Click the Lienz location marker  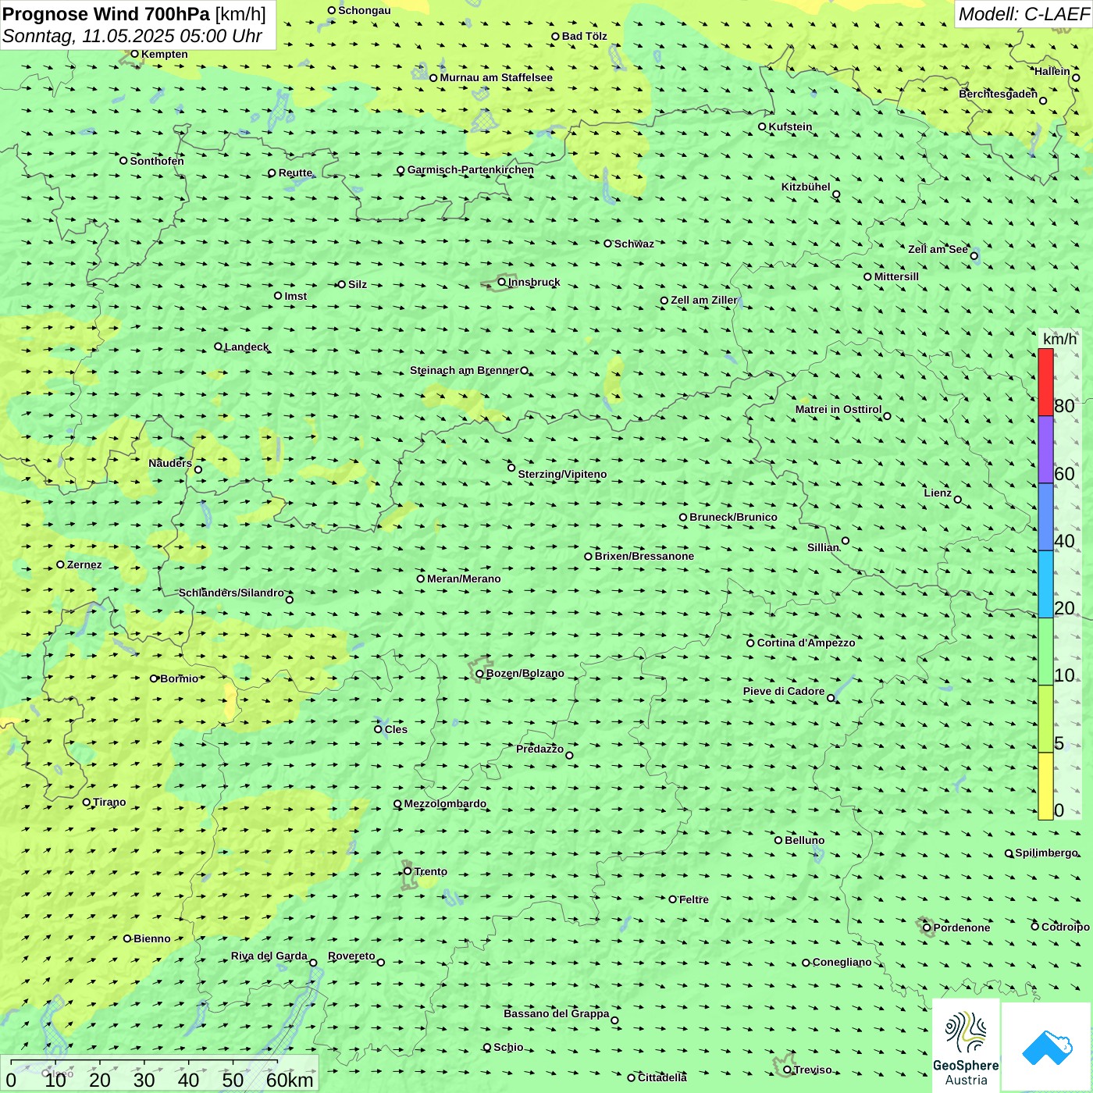tap(958, 500)
